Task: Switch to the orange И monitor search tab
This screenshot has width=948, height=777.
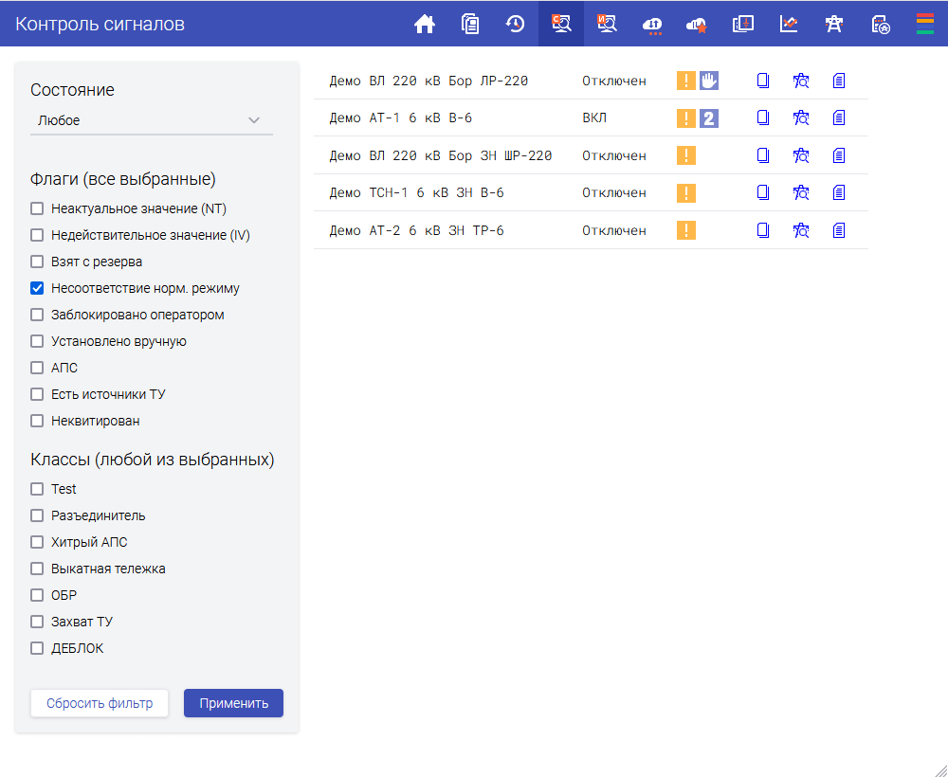Action: (x=607, y=25)
